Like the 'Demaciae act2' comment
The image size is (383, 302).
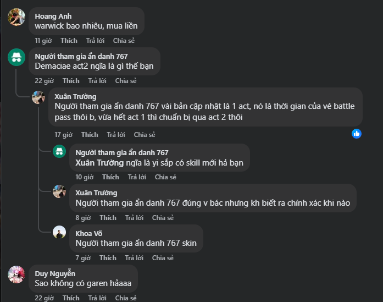pos(71,81)
